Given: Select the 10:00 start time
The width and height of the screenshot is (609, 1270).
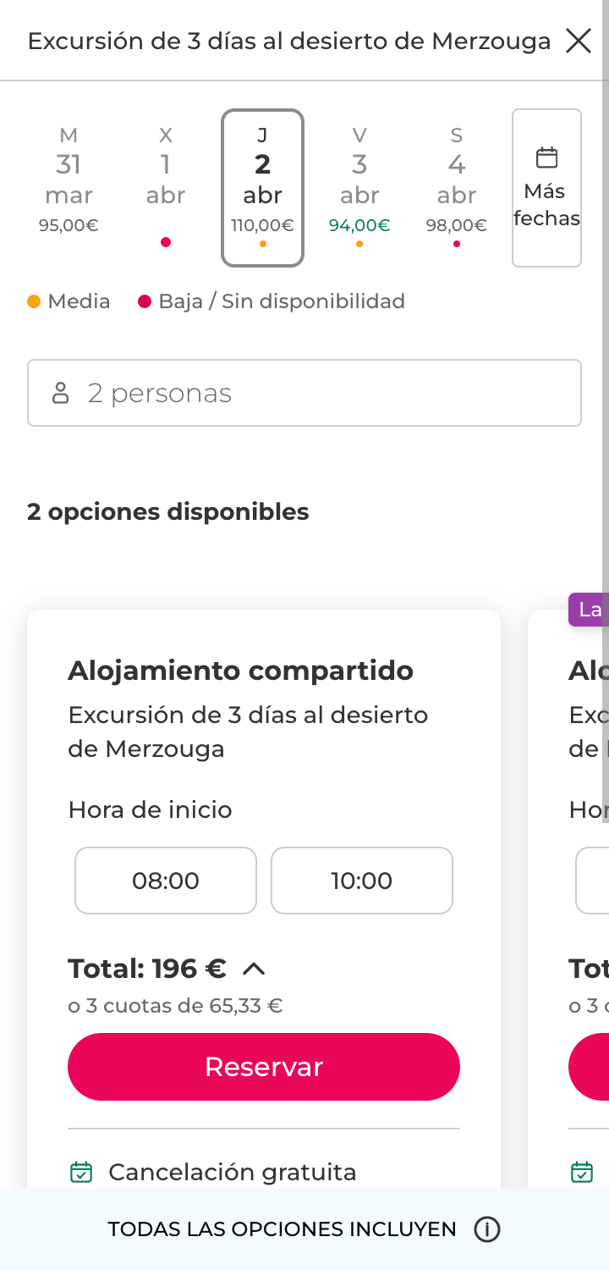Looking at the screenshot, I should pos(361,881).
